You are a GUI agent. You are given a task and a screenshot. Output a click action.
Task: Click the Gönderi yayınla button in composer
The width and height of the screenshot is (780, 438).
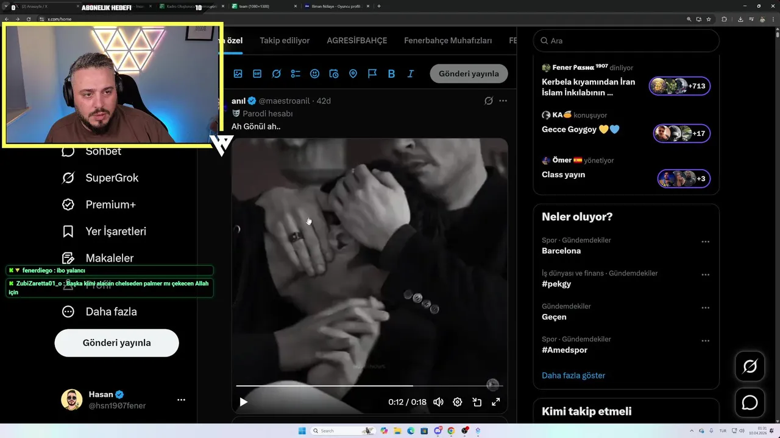pyautogui.click(x=469, y=74)
